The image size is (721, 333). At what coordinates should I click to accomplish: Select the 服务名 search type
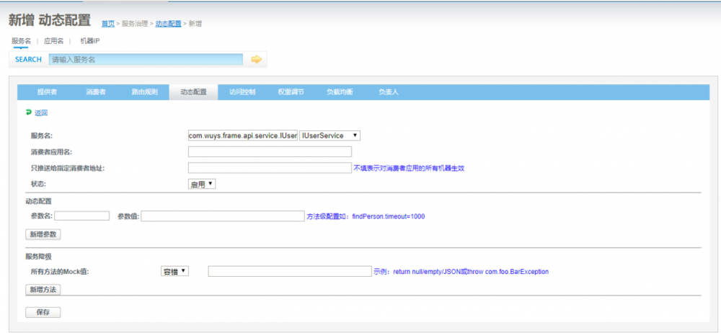coord(21,41)
